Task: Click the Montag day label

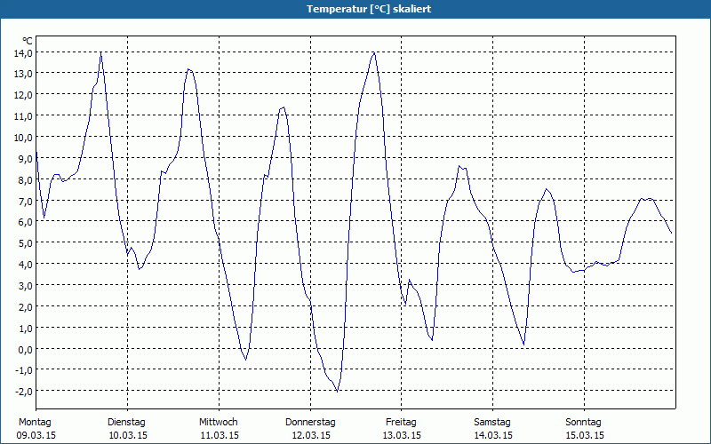Action: (35, 422)
